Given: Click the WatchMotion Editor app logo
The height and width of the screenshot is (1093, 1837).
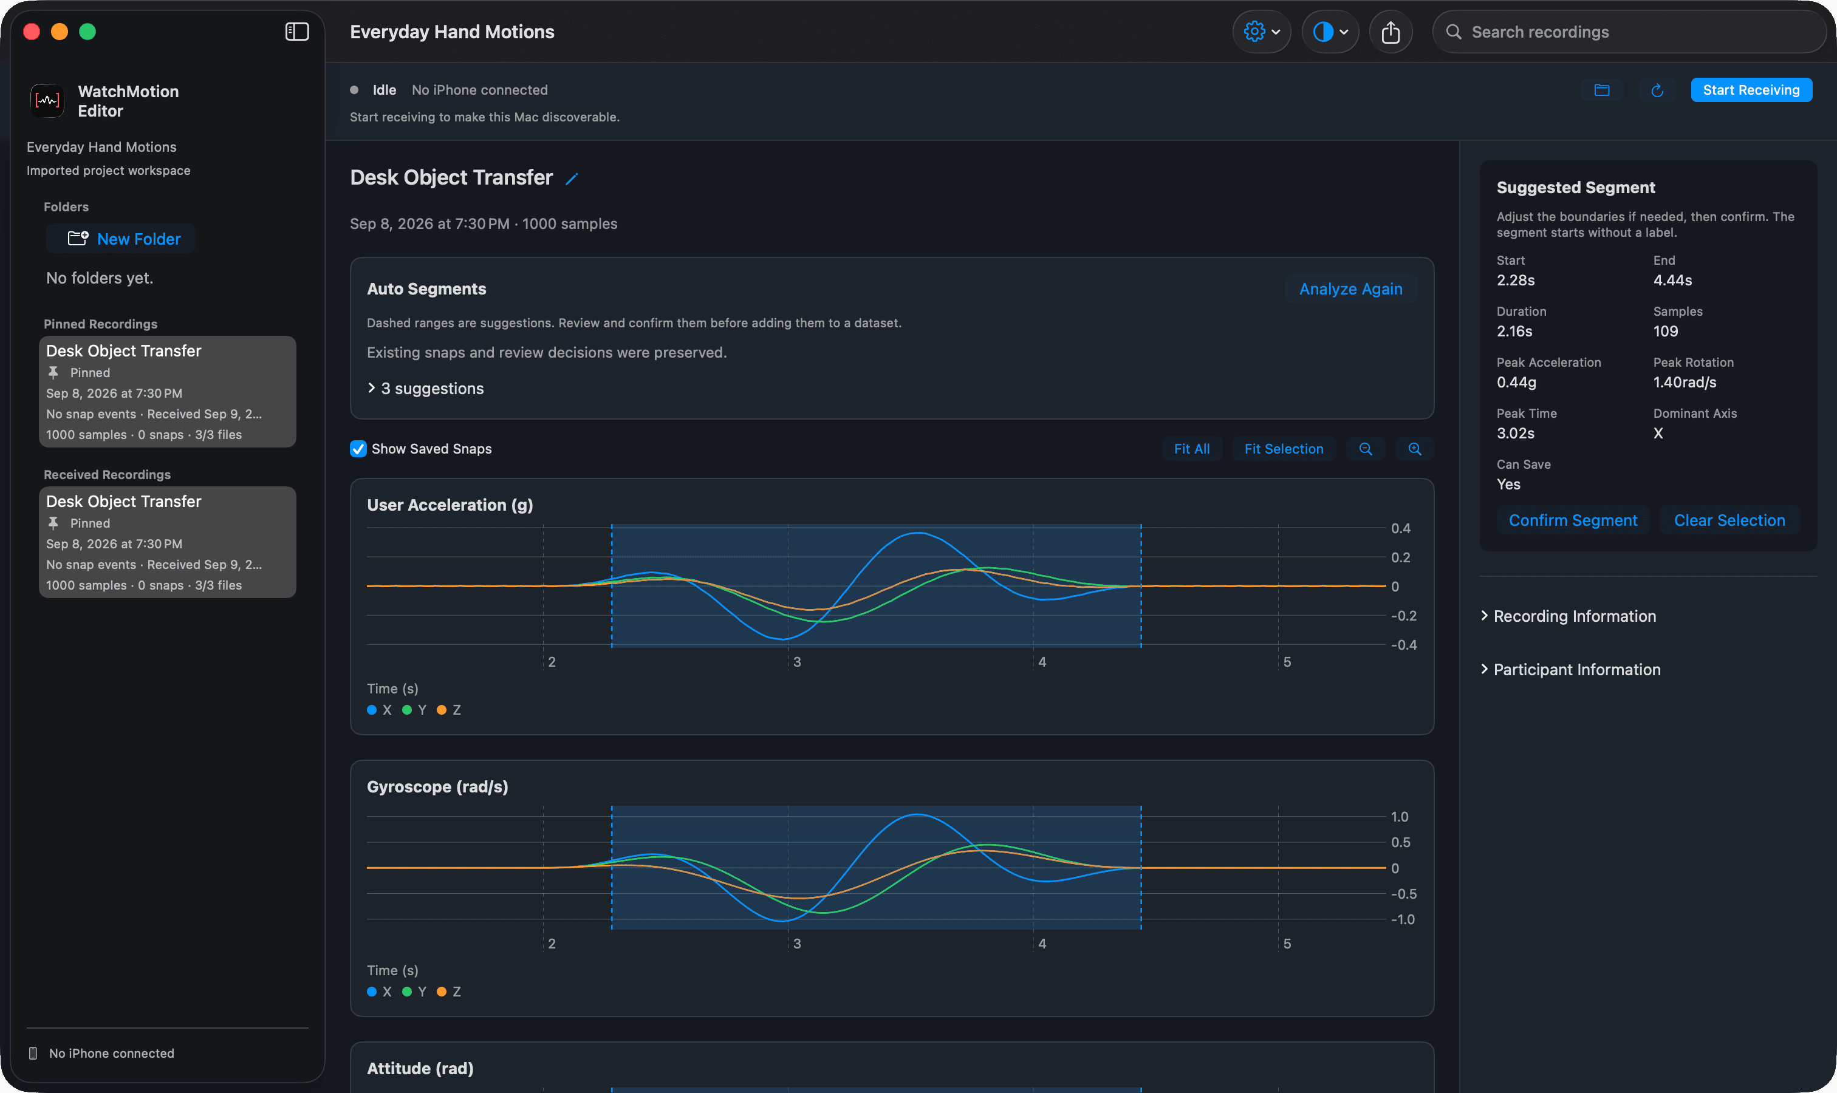Looking at the screenshot, I should tap(47, 101).
